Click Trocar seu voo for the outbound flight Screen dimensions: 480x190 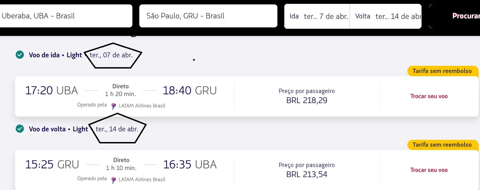click(x=429, y=96)
